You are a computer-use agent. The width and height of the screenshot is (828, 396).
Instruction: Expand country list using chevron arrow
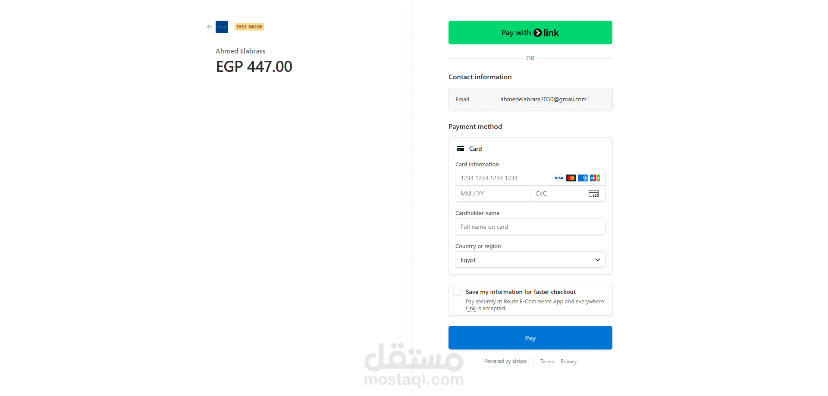[x=598, y=260]
